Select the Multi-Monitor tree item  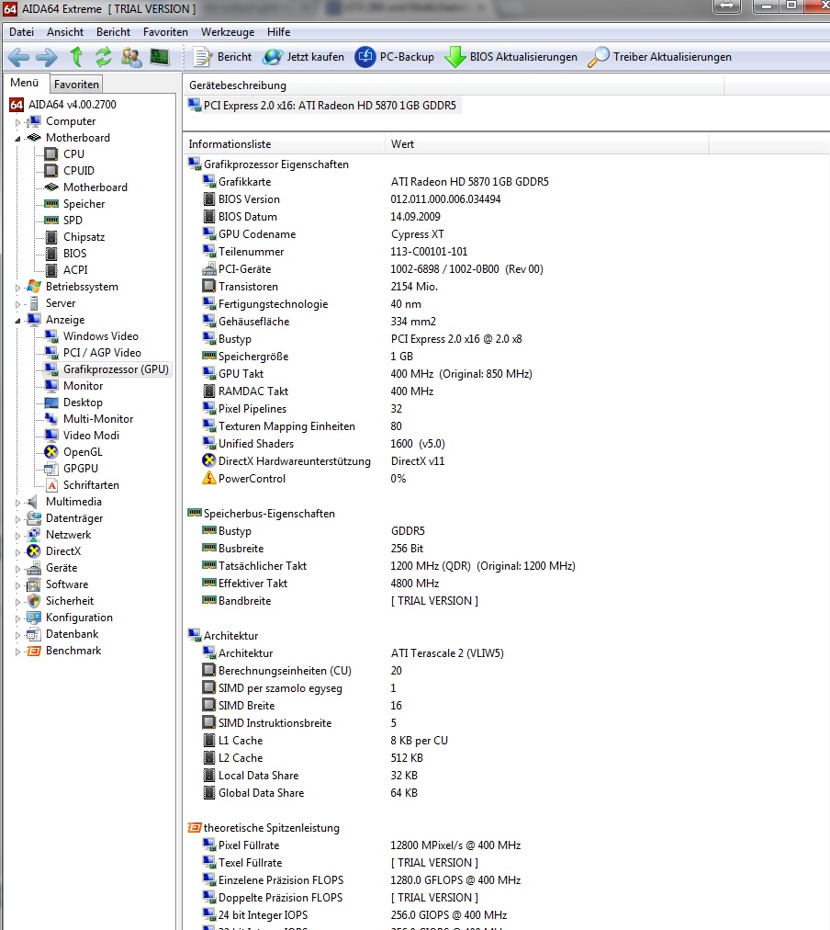[x=97, y=419]
